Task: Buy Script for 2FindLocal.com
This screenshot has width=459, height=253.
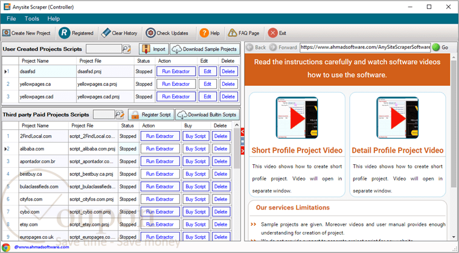Action: click(196, 136)
